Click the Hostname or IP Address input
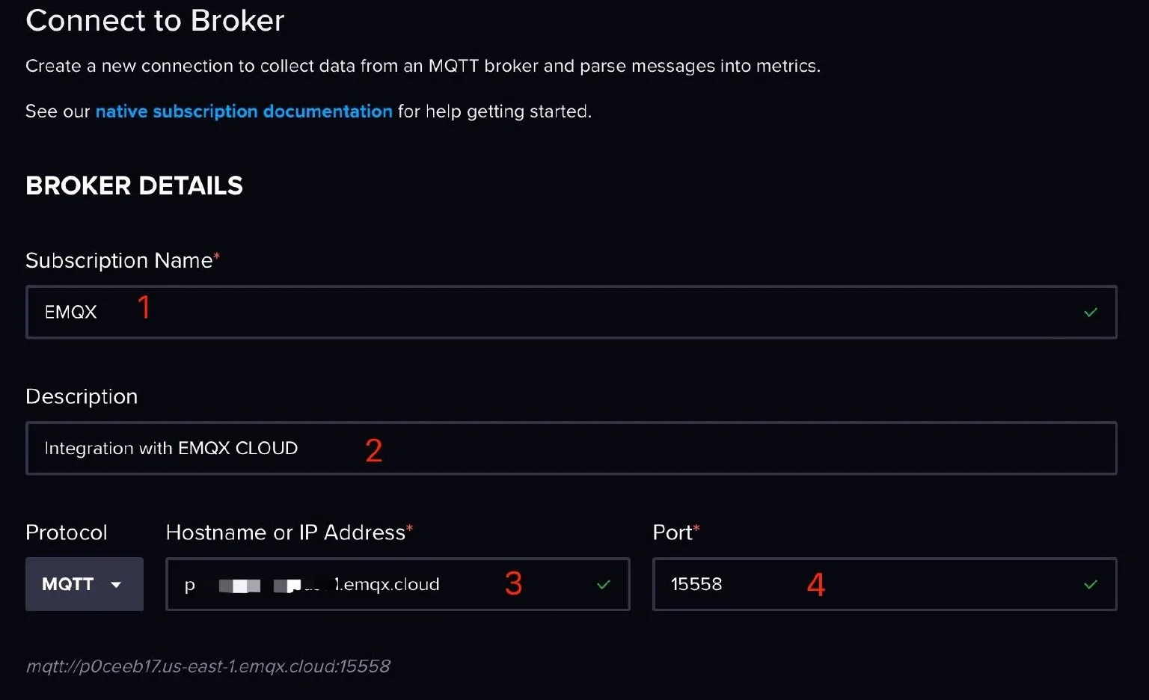The height and width of the screenshot is (700, 1149). (x=337, y=585)
